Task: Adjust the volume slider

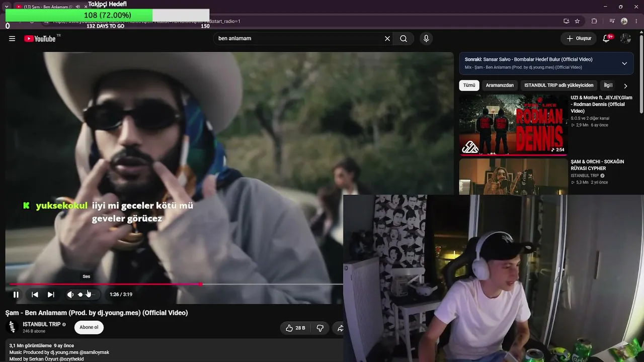Action: 86,295
